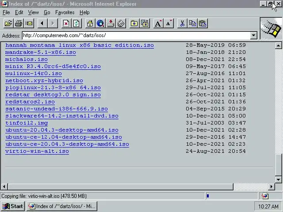Screen dimensions: 283x212
Task: Decrease font size with small A icon
Action: pyautogui.click(x=168, y=23)
